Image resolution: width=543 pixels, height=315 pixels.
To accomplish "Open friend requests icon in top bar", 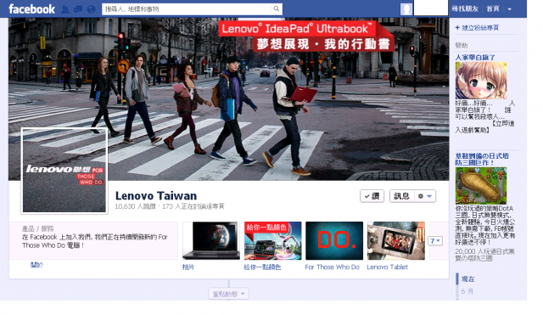I will point(64,9).
